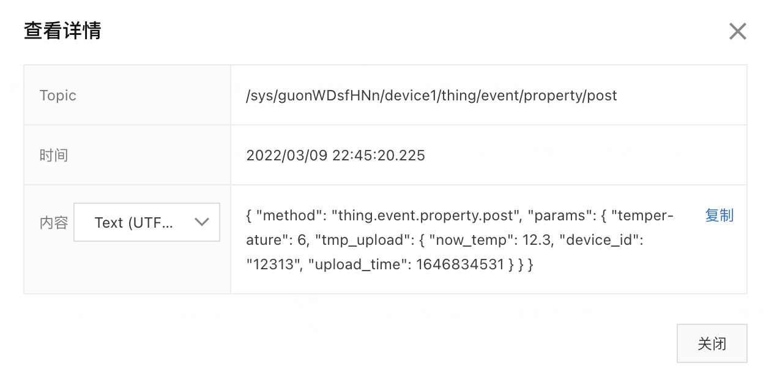The height and width of the screenshot is (366, 766).
Task: Click the chevron arrow in the format dropdown
Action: pos(201,222)
